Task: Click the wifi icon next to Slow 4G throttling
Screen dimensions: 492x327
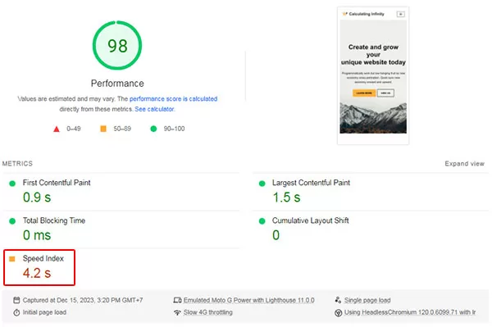Action: pyautogui.click(x=177, y=312)
